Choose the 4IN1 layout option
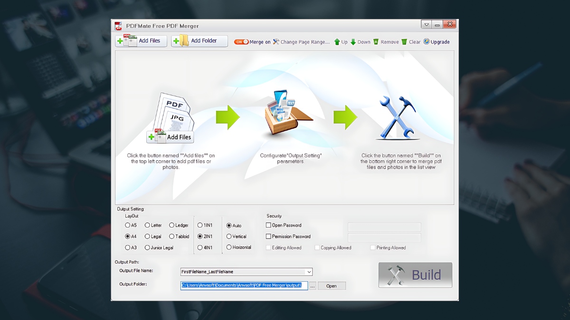The image size is (570, 320). click(200, 247)
